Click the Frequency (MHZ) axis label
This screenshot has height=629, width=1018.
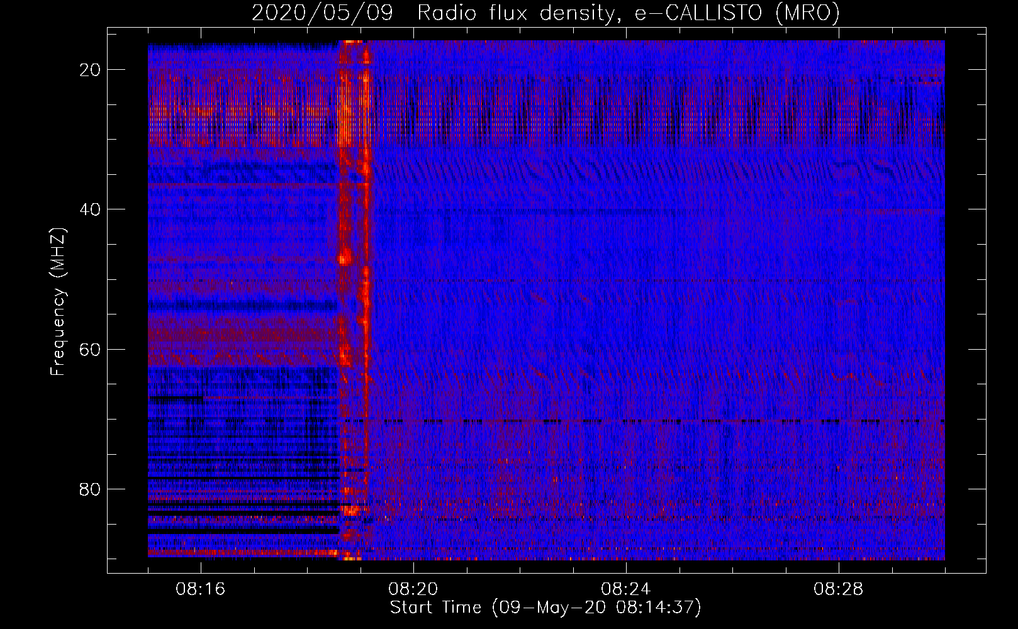(58, 302)
